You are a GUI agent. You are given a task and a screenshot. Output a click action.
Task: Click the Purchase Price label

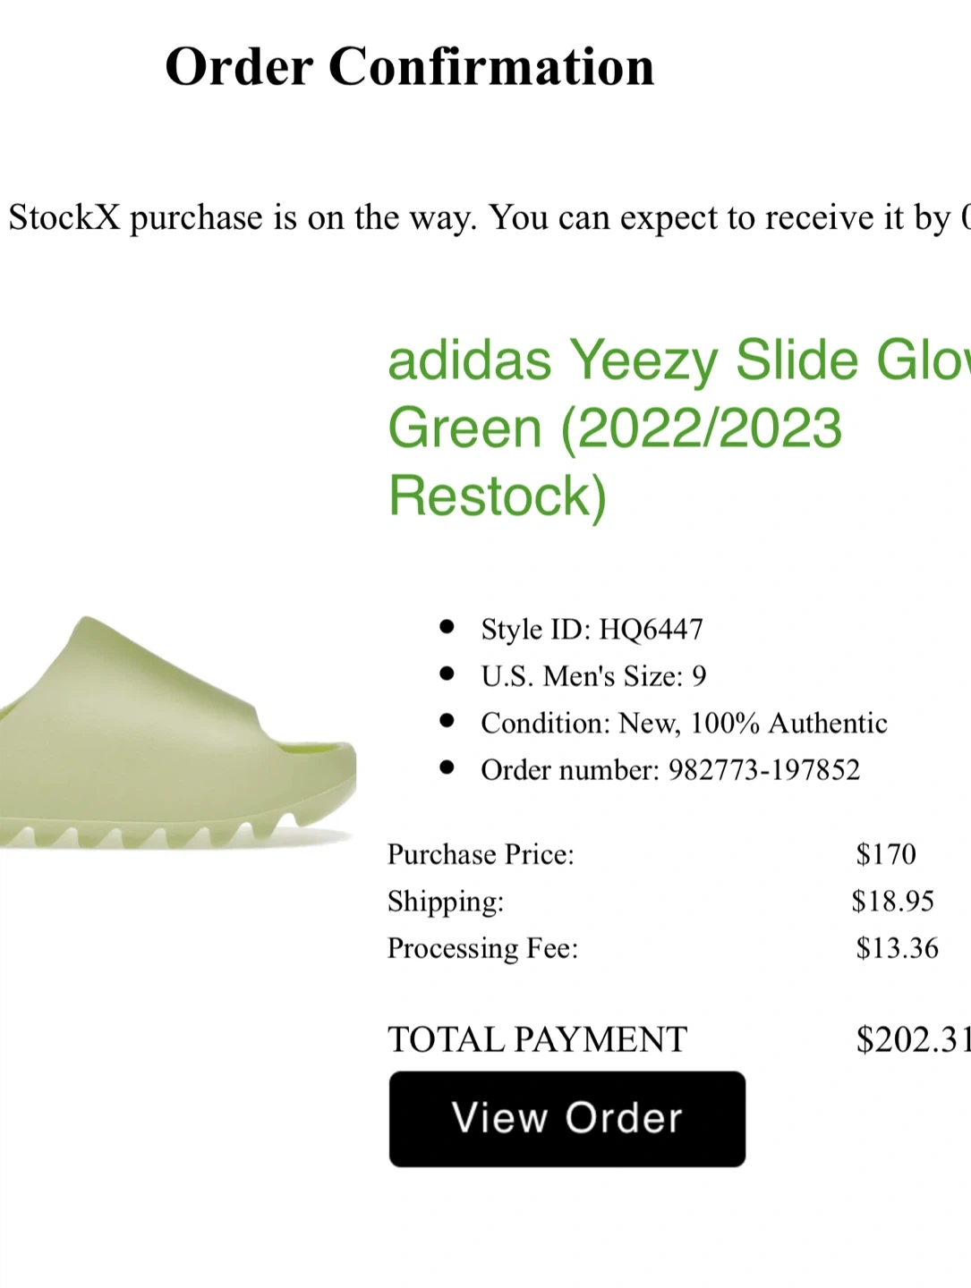(481, 854)
